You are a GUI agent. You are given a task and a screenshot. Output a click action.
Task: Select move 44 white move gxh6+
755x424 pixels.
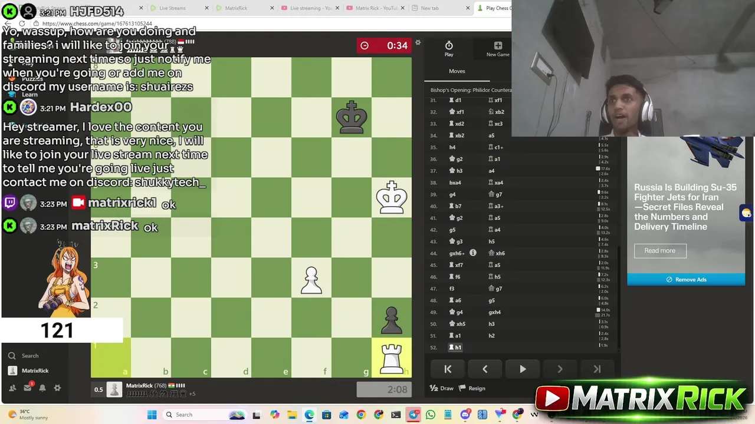pos(457,253)
